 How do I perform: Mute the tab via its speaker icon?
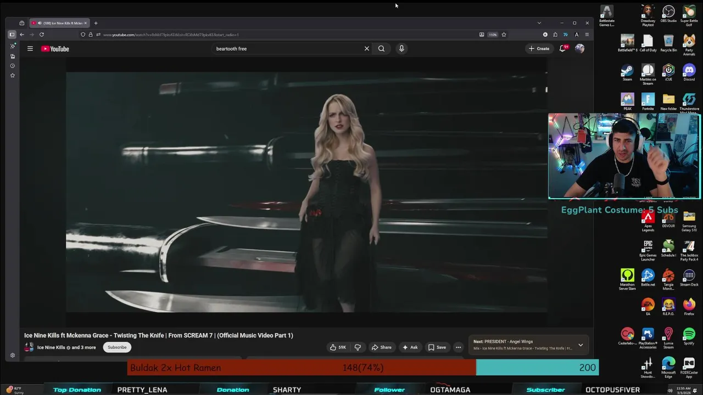pos(40,23)
